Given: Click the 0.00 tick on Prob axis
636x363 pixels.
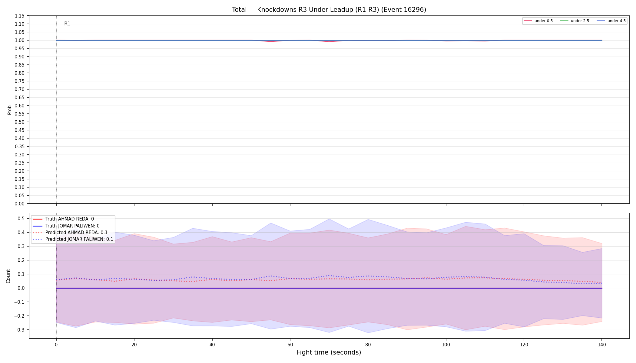Looking at the screenshot, I should click(x=20, y=204).
